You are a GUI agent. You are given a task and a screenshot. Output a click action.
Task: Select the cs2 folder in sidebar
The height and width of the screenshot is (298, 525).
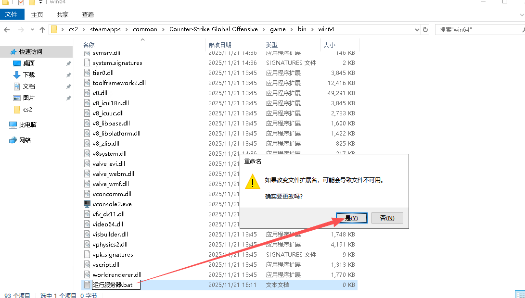tap(27, 110)
